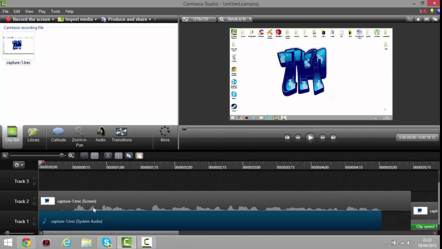Click the preview playback scrubber handle
This screenshot has height=249, width=442.
184,129
